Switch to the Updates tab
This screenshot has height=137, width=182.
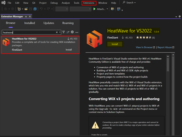coord(49,23)
